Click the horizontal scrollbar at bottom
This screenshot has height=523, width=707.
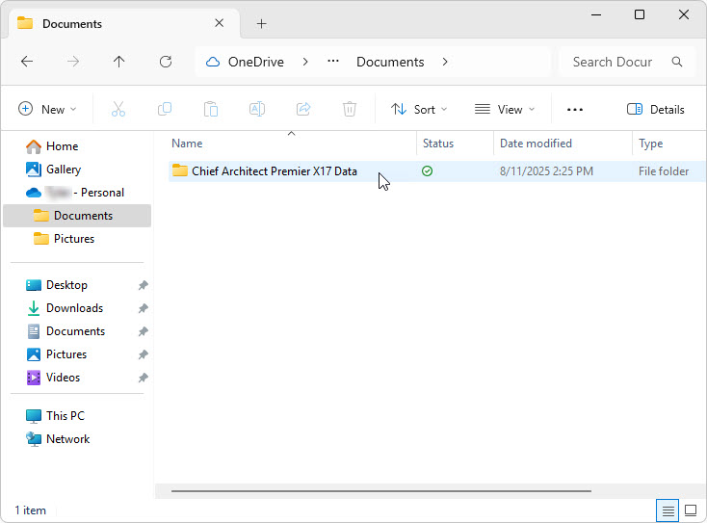coord(381,490)
